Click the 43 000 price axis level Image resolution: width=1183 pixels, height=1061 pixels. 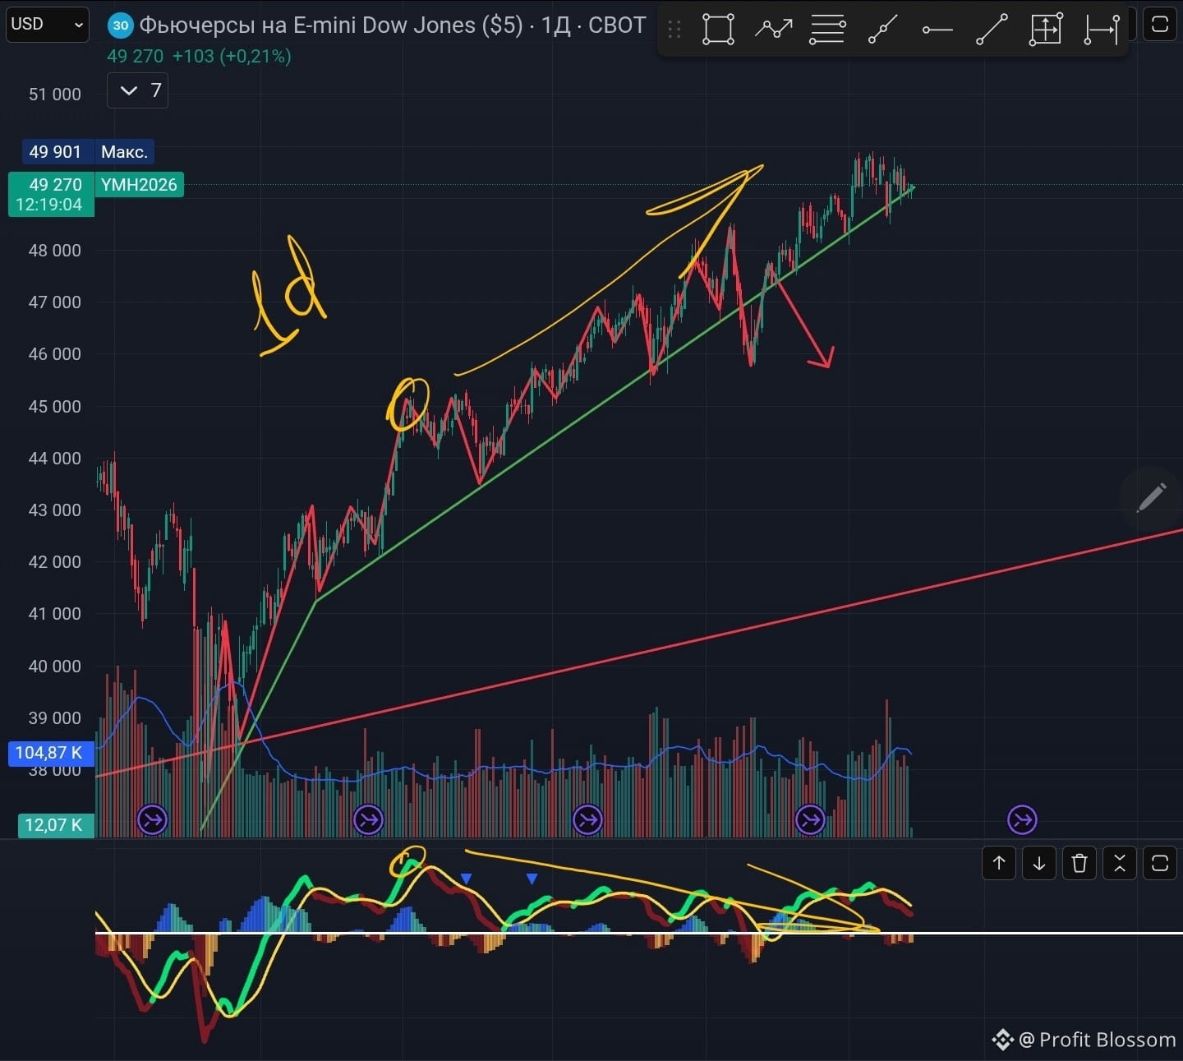pos(55,510)
